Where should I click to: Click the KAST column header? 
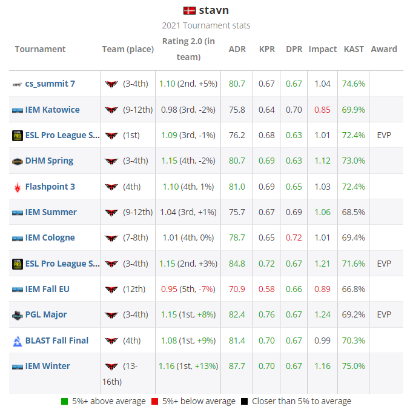coord(354,49)
